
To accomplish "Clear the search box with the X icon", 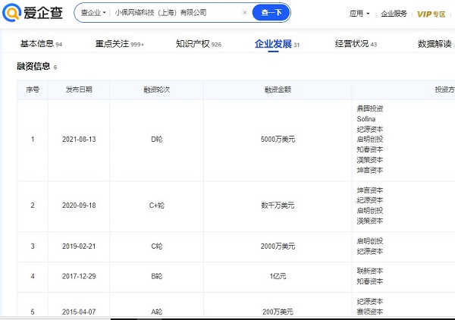I will pos(245,12).
